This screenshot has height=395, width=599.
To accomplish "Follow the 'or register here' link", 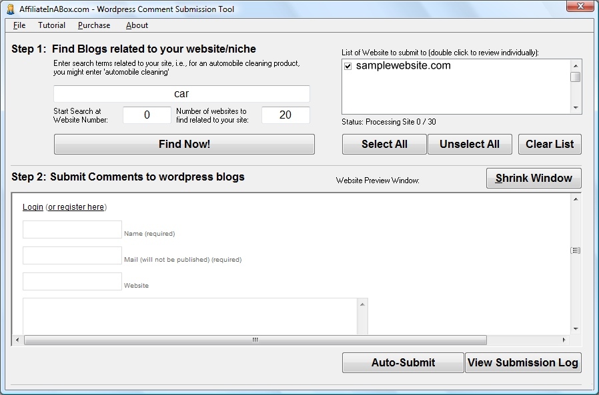I will point(76,207).
